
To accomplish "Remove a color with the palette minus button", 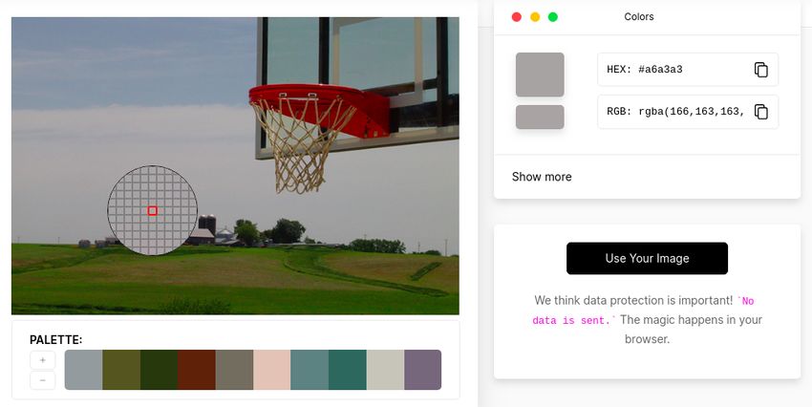I will [x=42, y=380].
